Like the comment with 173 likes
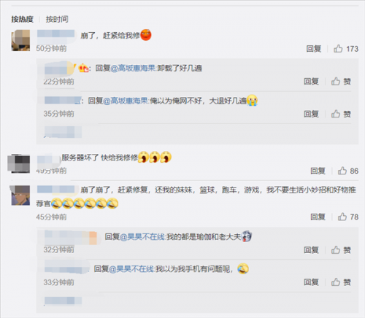This screenshot has height=318, width=365. (345, 49)
